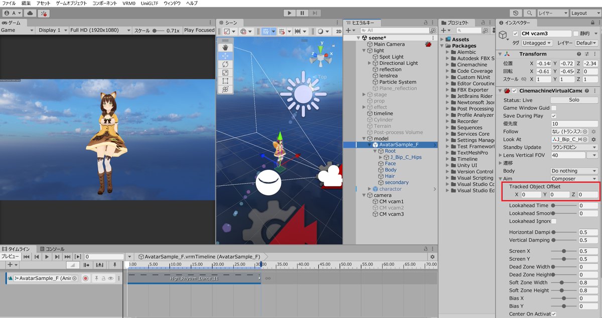602x318 pixels.
Task: Click the プレビュー timeline button
Action: [10, 256]
